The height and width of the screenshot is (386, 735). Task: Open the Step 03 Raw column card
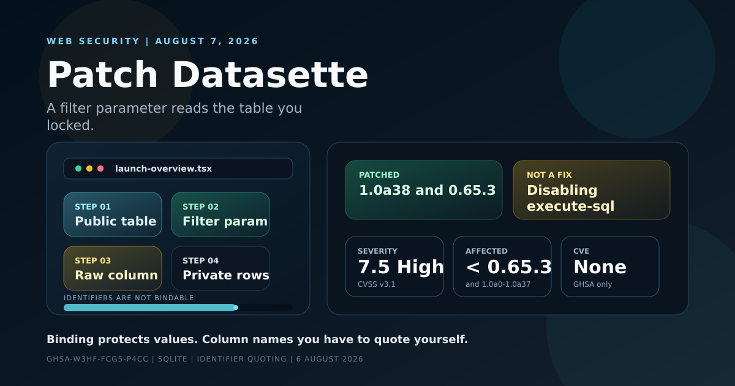[113, 268]
